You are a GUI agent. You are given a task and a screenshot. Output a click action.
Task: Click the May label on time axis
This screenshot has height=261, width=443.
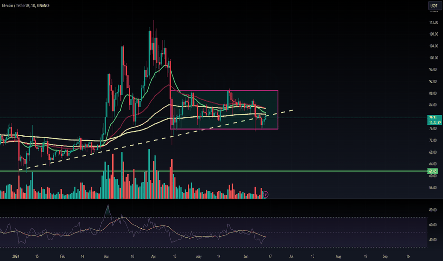coord(199,256)
